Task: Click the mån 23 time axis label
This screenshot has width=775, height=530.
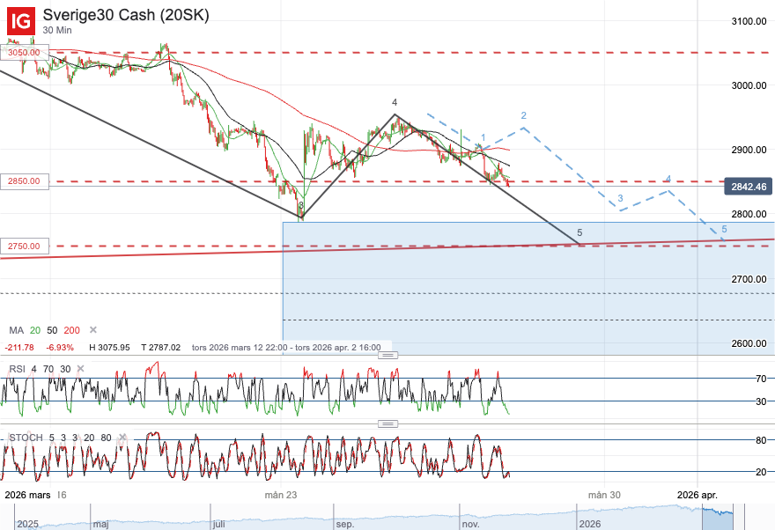Action: coord(281,495)
